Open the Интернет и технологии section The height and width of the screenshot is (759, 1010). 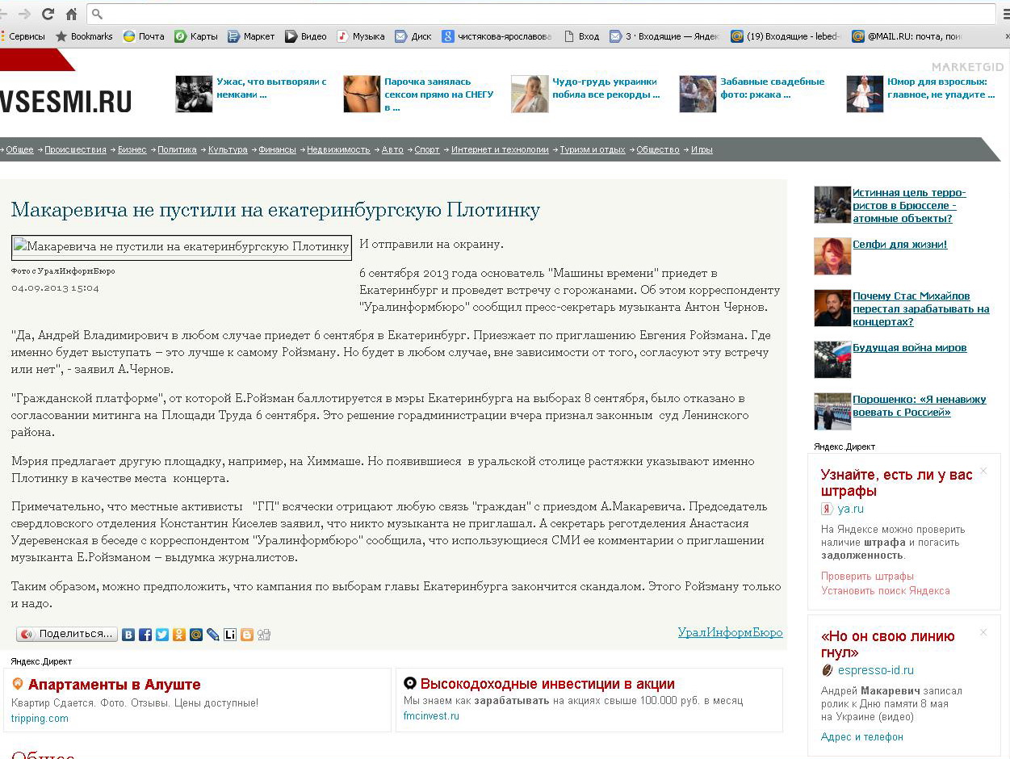point(500,149)
